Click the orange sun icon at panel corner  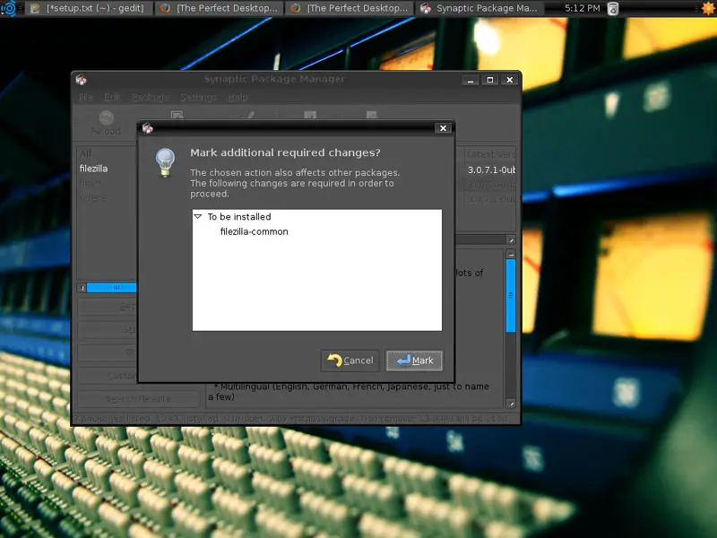pyautogui.click(x=707, y=8)
